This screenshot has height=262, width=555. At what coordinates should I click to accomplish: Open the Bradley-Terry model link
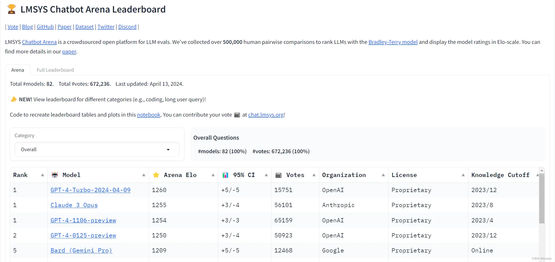click(393, 42)
